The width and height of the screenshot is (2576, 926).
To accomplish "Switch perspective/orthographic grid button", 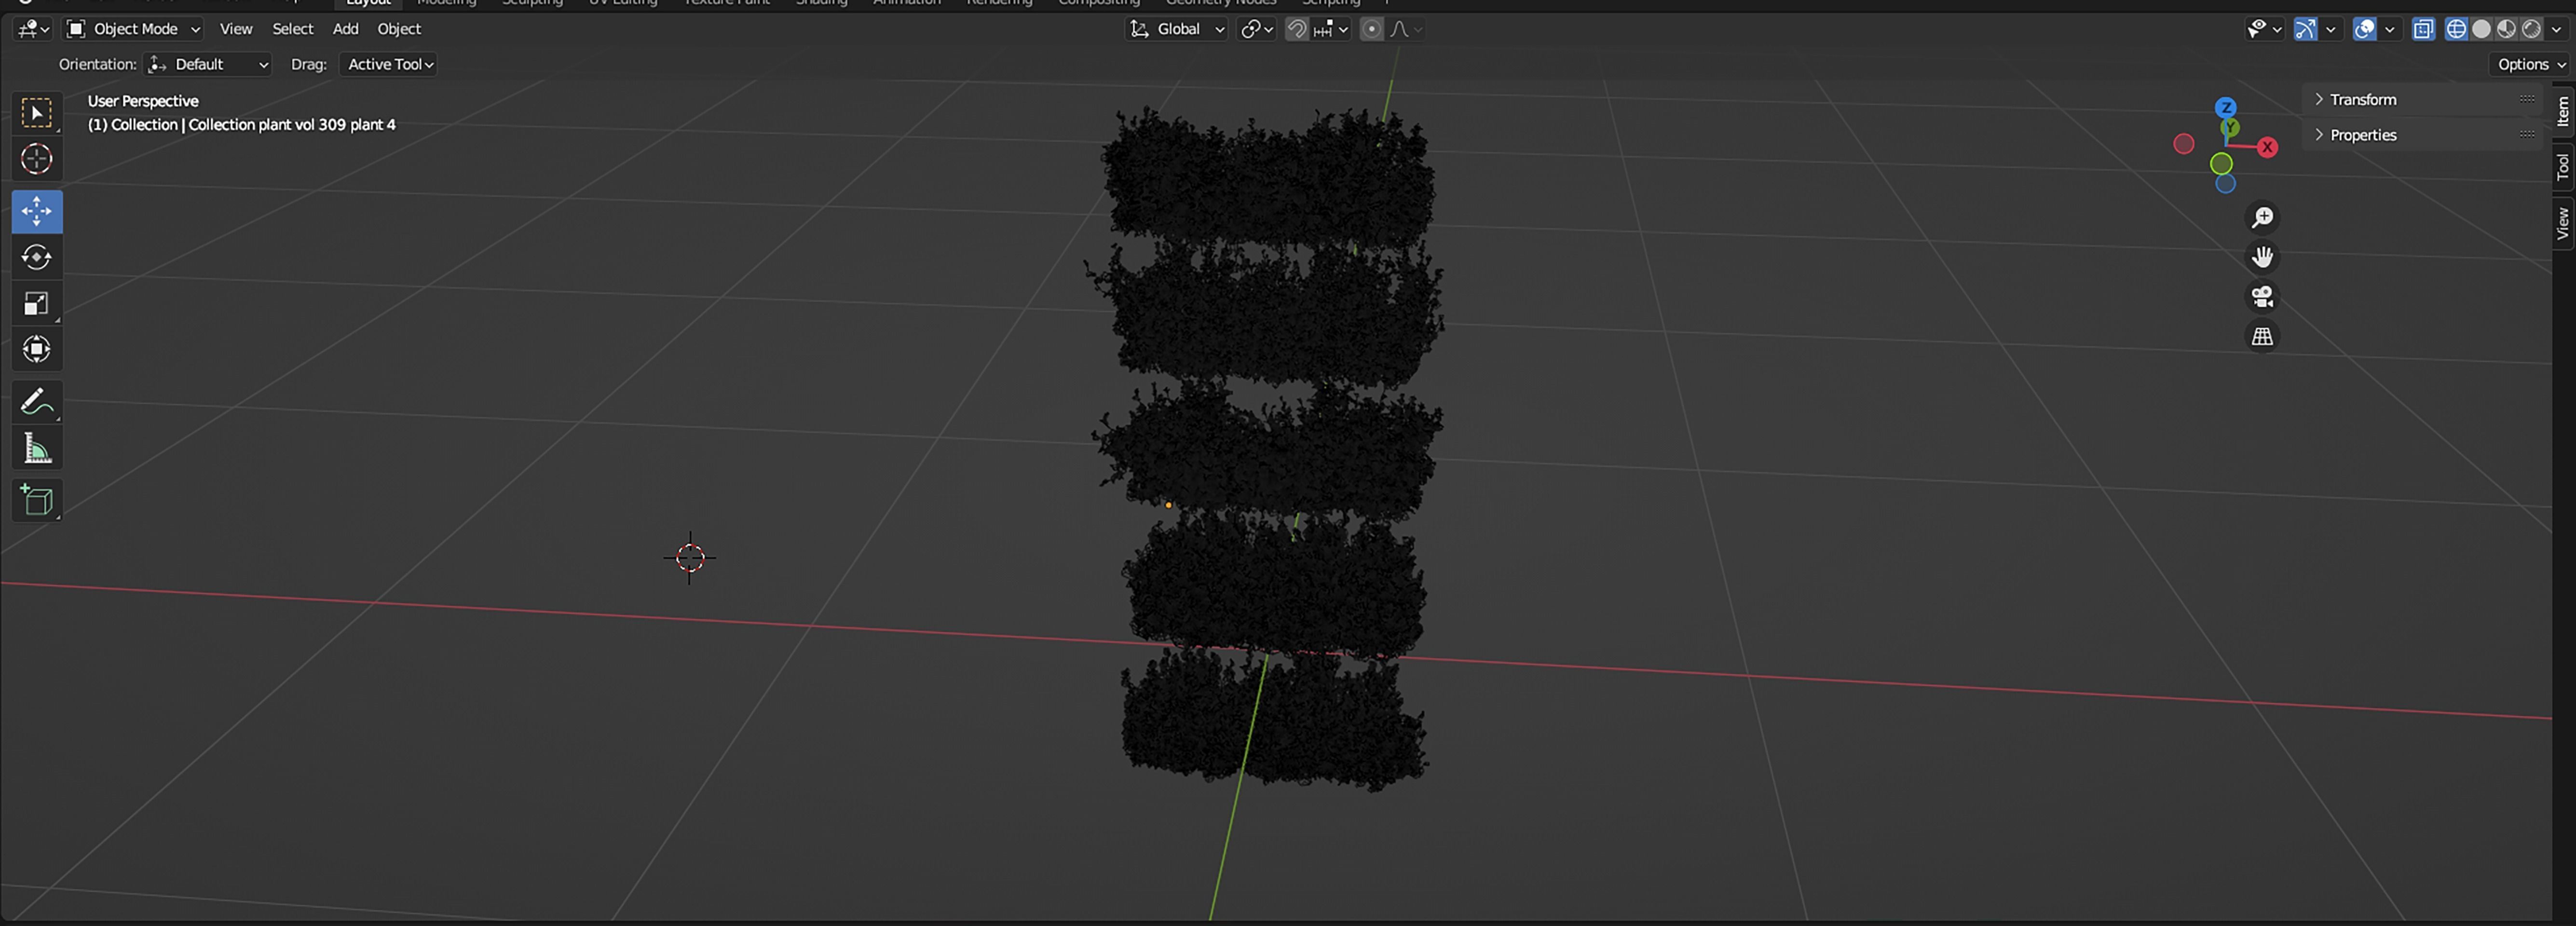I will (x=2262, y=337).
